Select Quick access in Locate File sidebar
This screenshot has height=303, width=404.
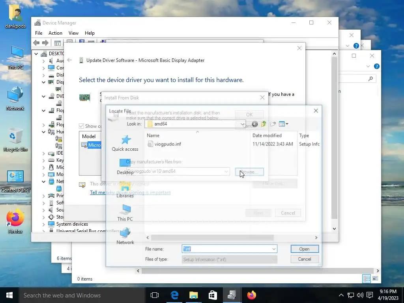click(125, 143)
